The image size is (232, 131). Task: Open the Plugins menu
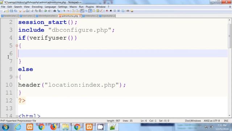coord(90,7)
